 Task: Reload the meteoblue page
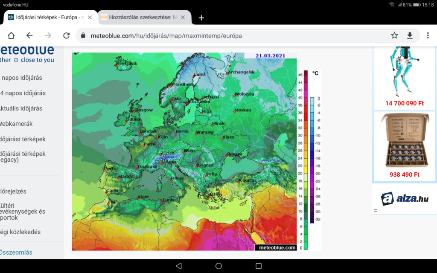66,35
